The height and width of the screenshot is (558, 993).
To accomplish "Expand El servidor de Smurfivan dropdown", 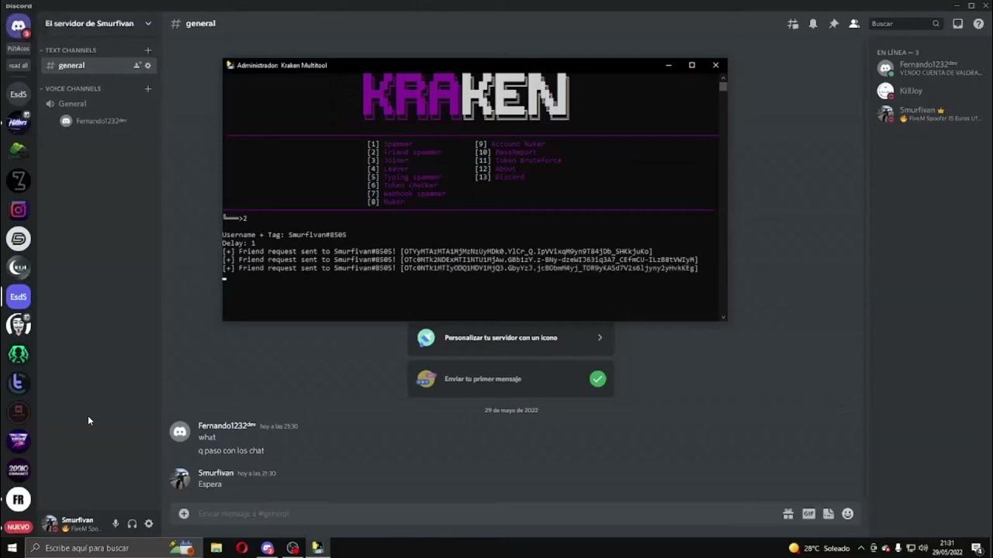I will (148, 24).
